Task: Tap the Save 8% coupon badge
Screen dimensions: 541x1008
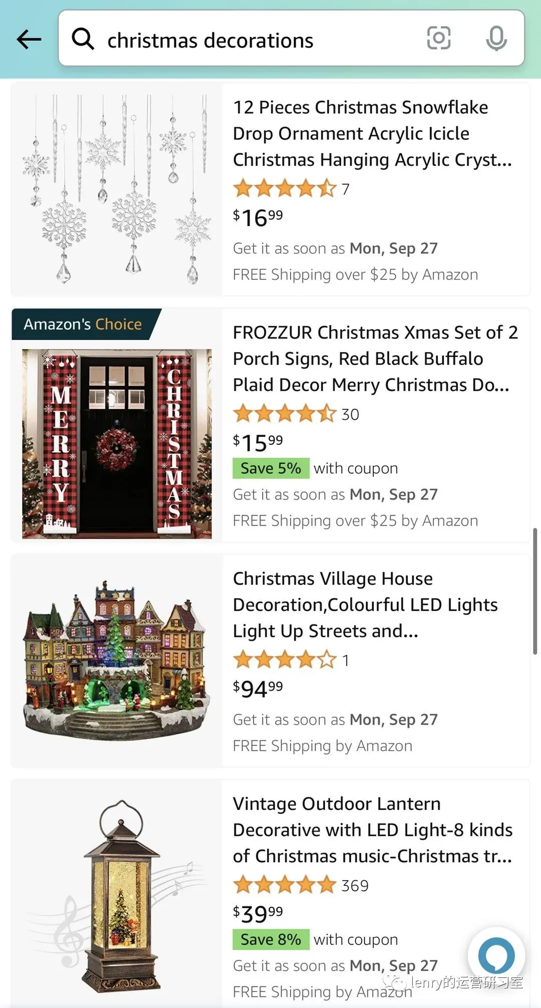Action: pos(271,939)
